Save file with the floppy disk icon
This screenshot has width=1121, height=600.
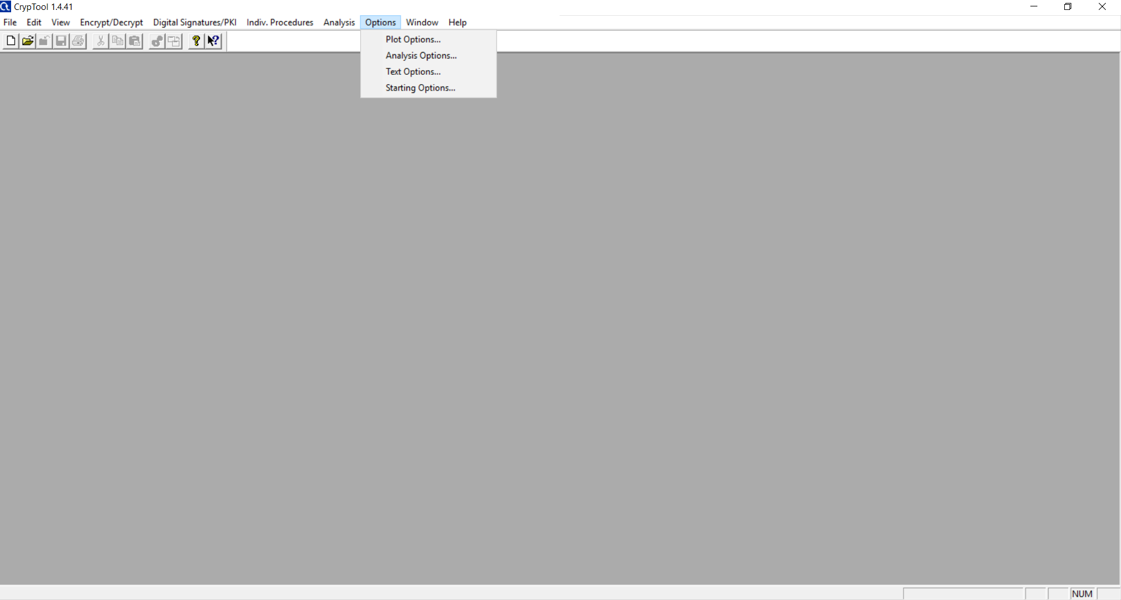[x=61, y=41]
